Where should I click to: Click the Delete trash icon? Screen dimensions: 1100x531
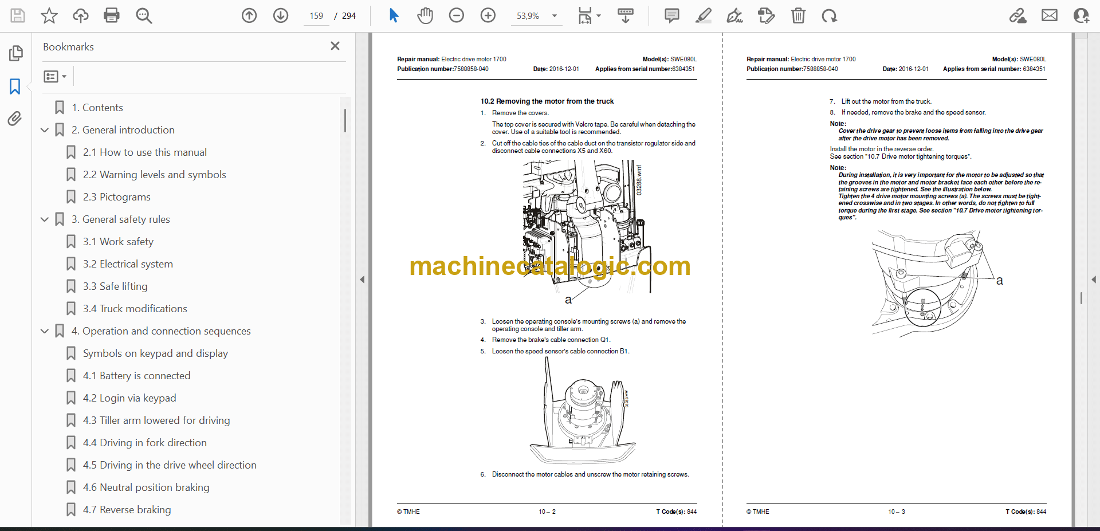click(798, 15)
